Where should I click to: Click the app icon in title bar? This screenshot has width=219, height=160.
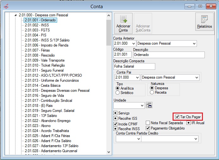(6, 6)
